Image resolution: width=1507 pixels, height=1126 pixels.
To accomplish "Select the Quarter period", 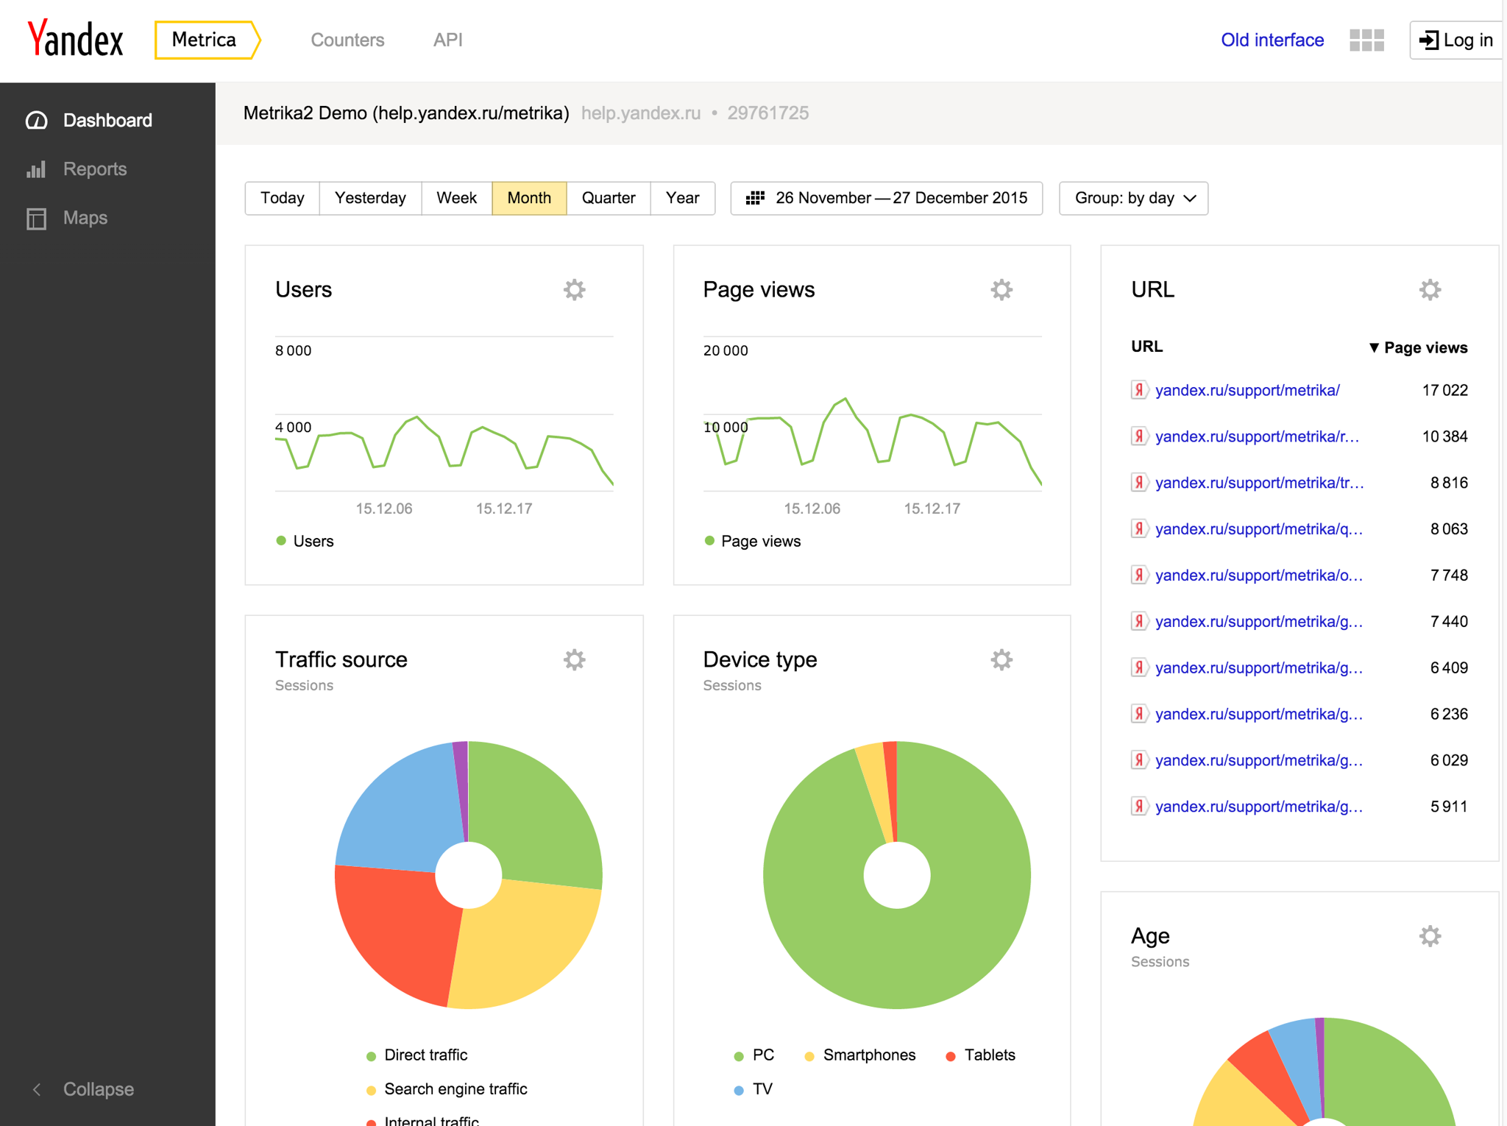I will click(x=609, y=198).
